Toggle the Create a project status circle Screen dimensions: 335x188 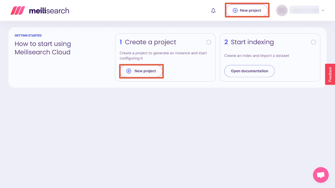tap(209, 42)
